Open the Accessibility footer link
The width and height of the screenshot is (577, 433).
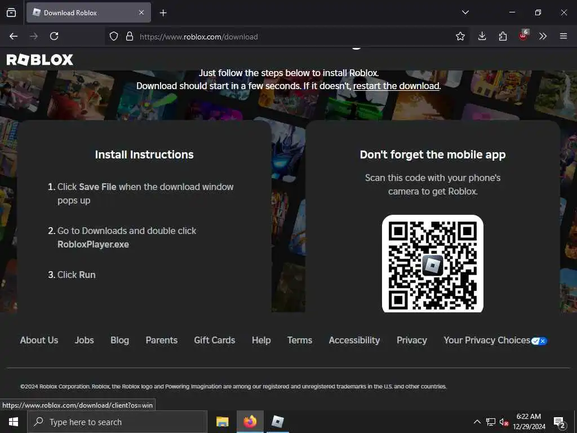(x=354, y=340)
